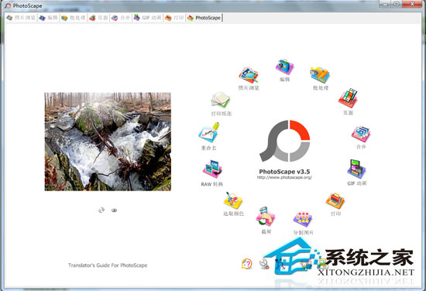
Task: Open Translator's Guide For PhotoScape link
Action: click(108, 265)
